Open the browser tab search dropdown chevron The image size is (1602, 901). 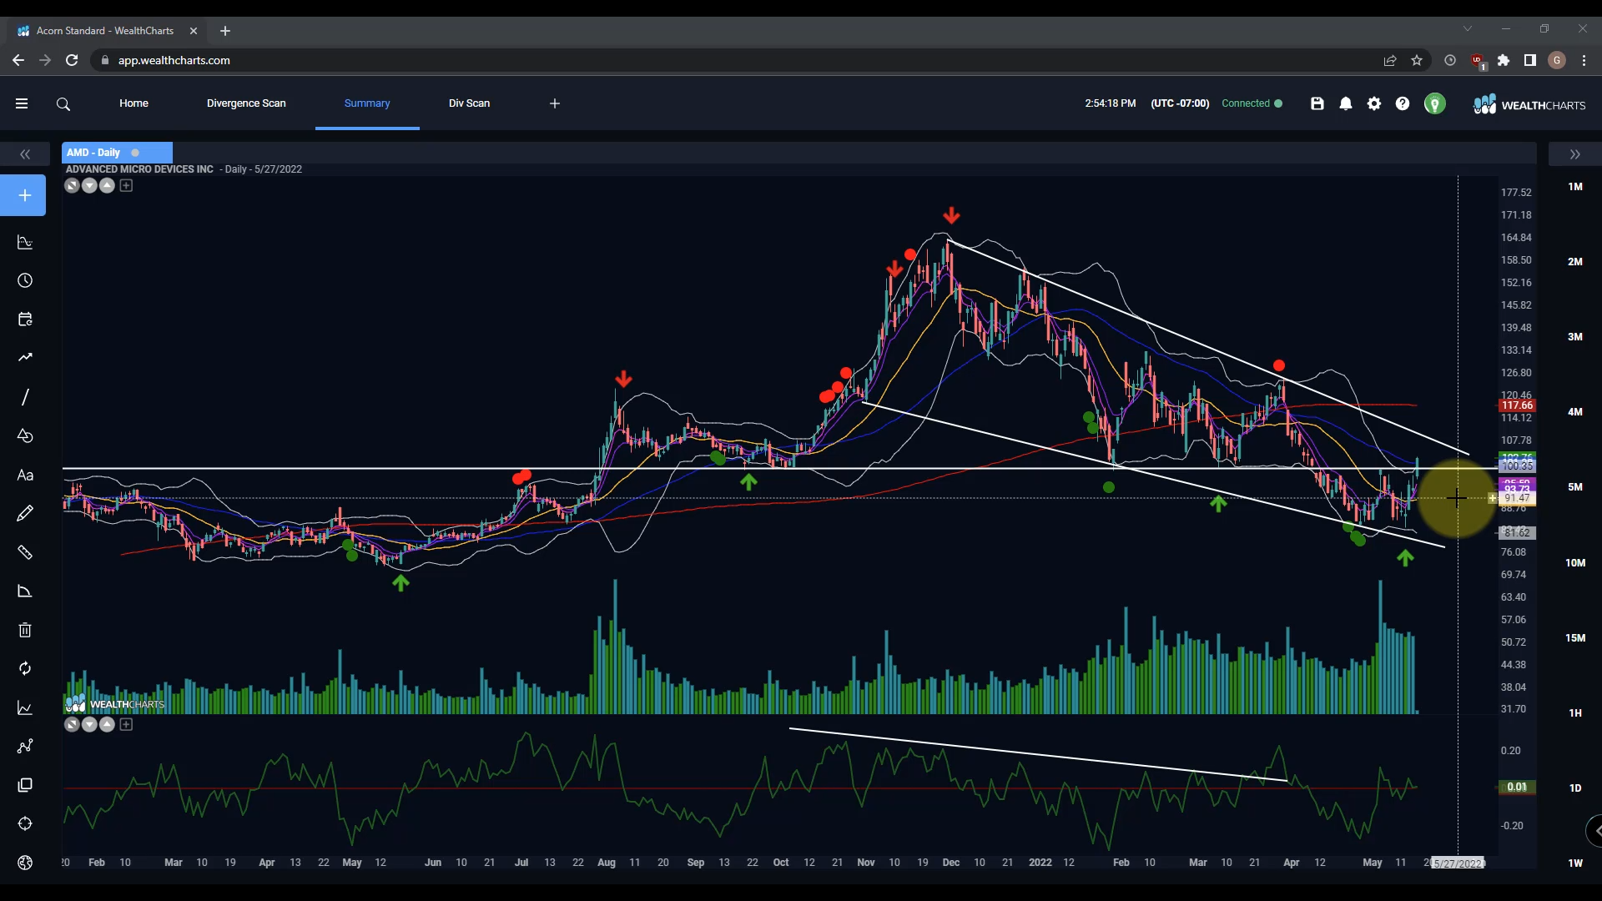click(x=1468, y=29)
